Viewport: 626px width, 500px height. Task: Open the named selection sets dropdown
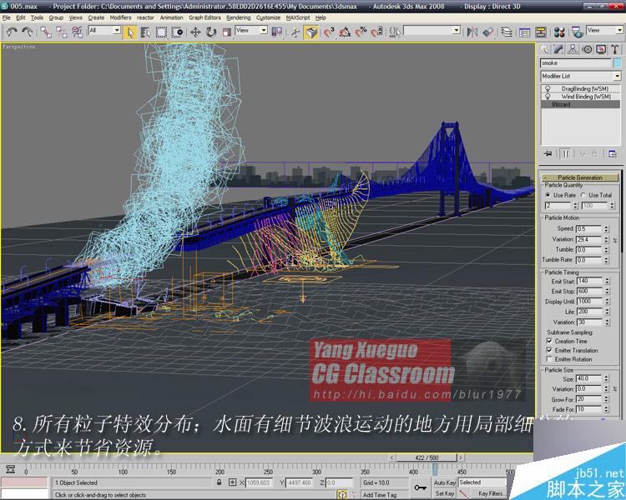tap(432, 30)
